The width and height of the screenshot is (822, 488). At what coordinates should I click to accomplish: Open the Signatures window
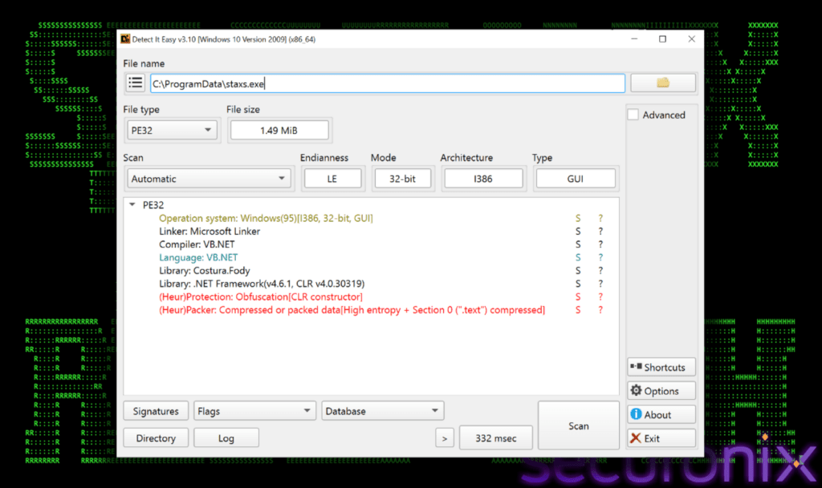pyautogui.click(x=156, y=411)
